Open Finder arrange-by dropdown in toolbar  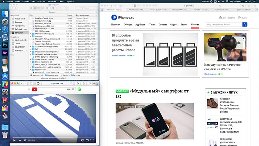click(48, 8)
